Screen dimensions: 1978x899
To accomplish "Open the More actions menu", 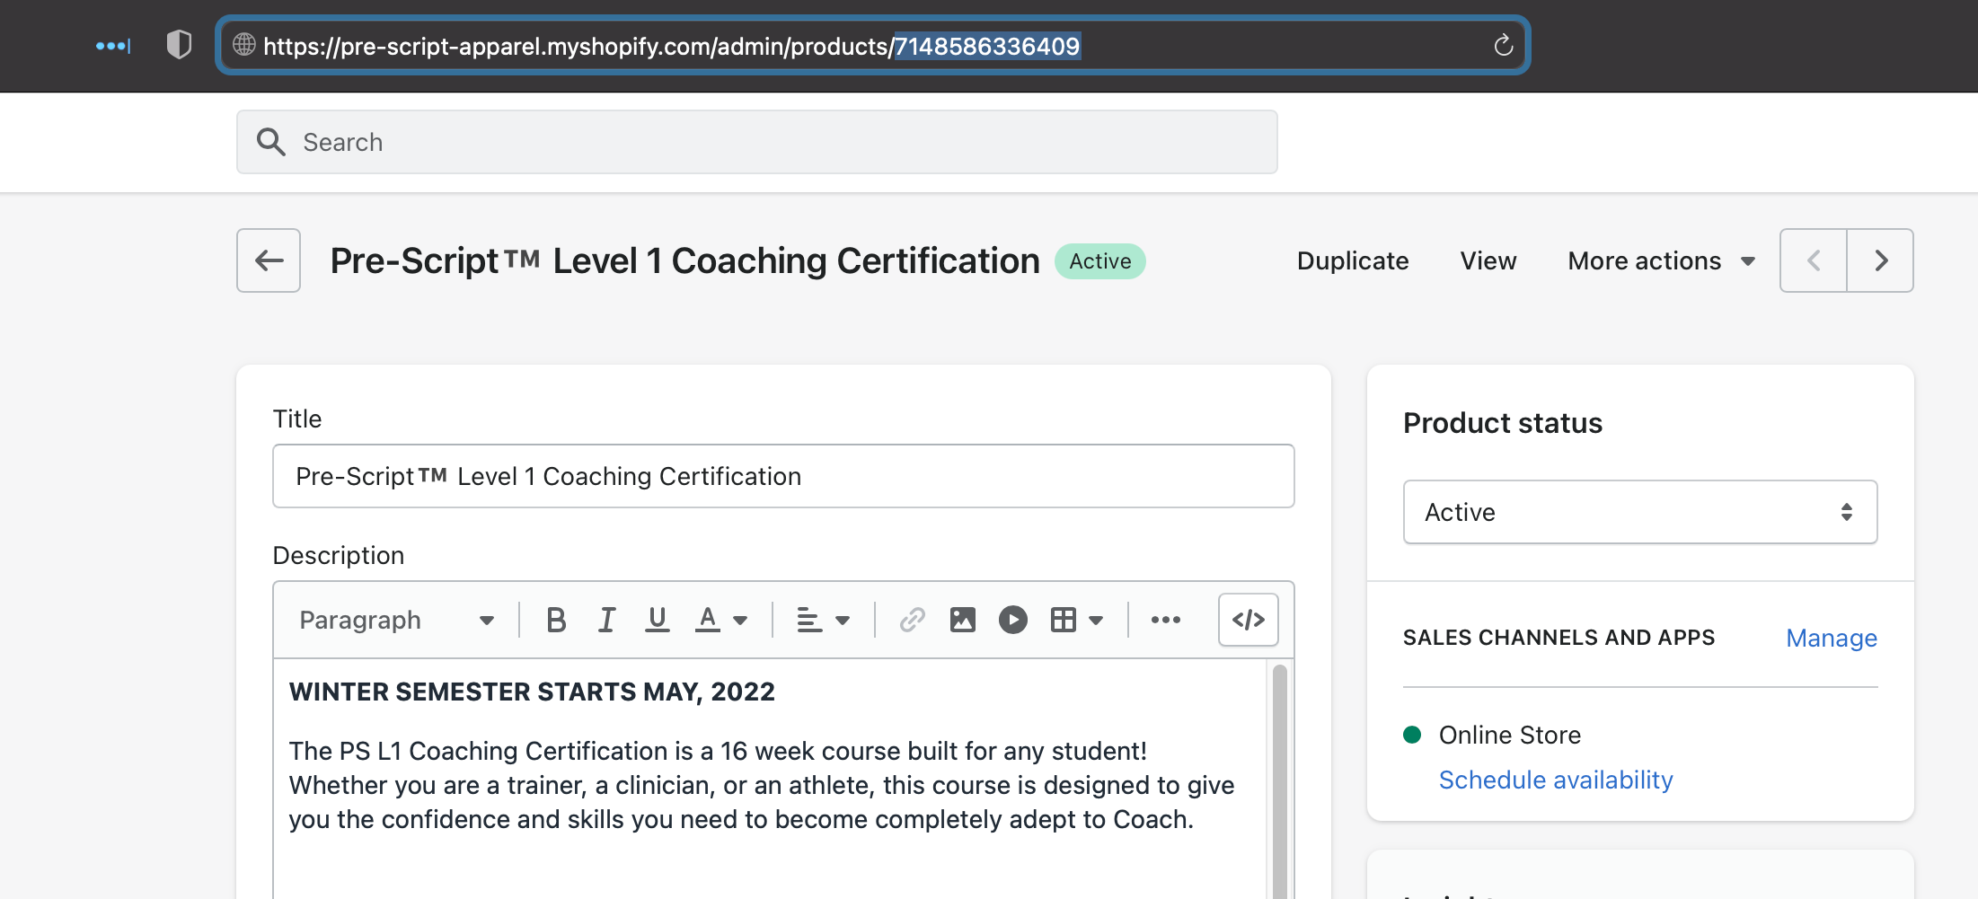I will tap(1661, 260).
